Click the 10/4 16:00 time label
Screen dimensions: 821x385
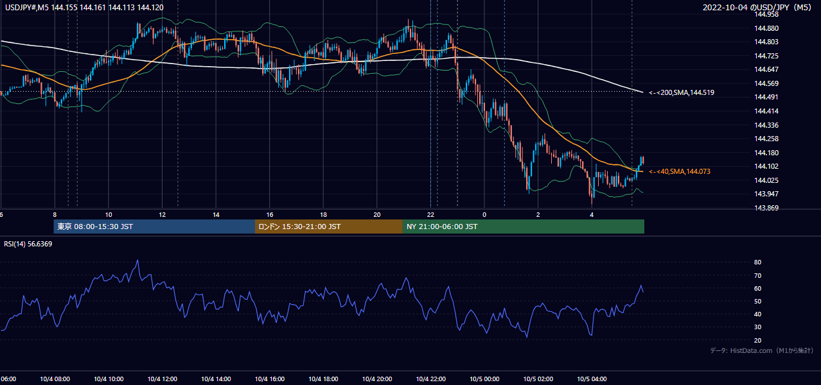point(270,379)
